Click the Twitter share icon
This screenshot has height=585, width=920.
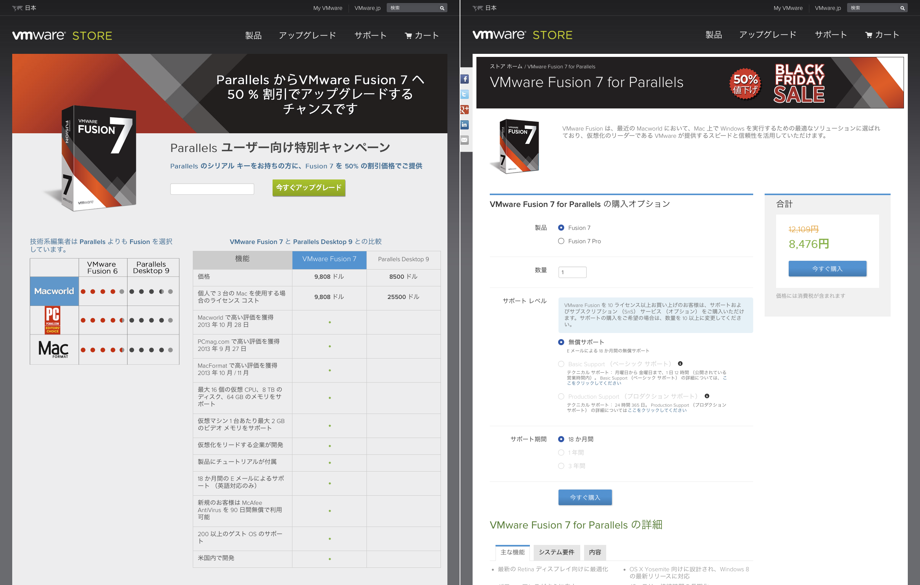tap(465, 94)
